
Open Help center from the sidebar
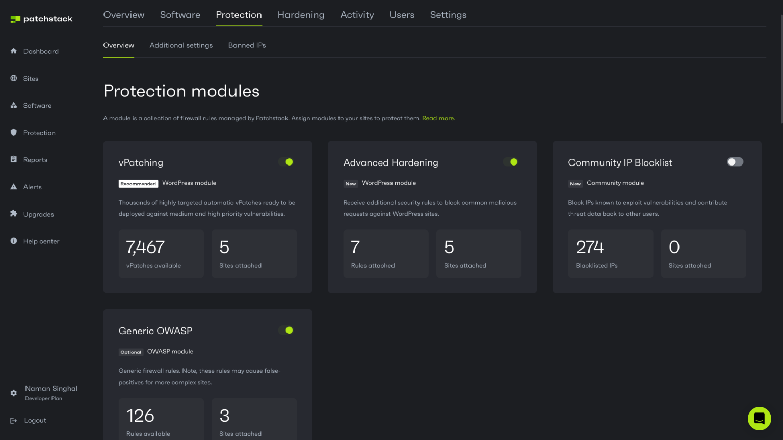click(41, 241)
